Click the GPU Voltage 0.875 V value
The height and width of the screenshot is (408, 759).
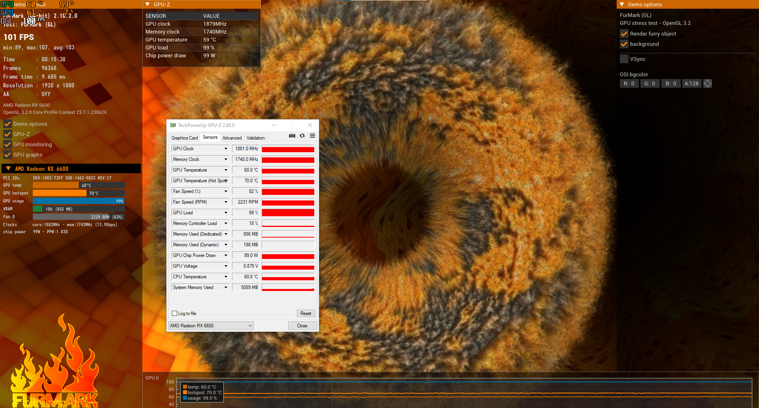coord(246,266)
